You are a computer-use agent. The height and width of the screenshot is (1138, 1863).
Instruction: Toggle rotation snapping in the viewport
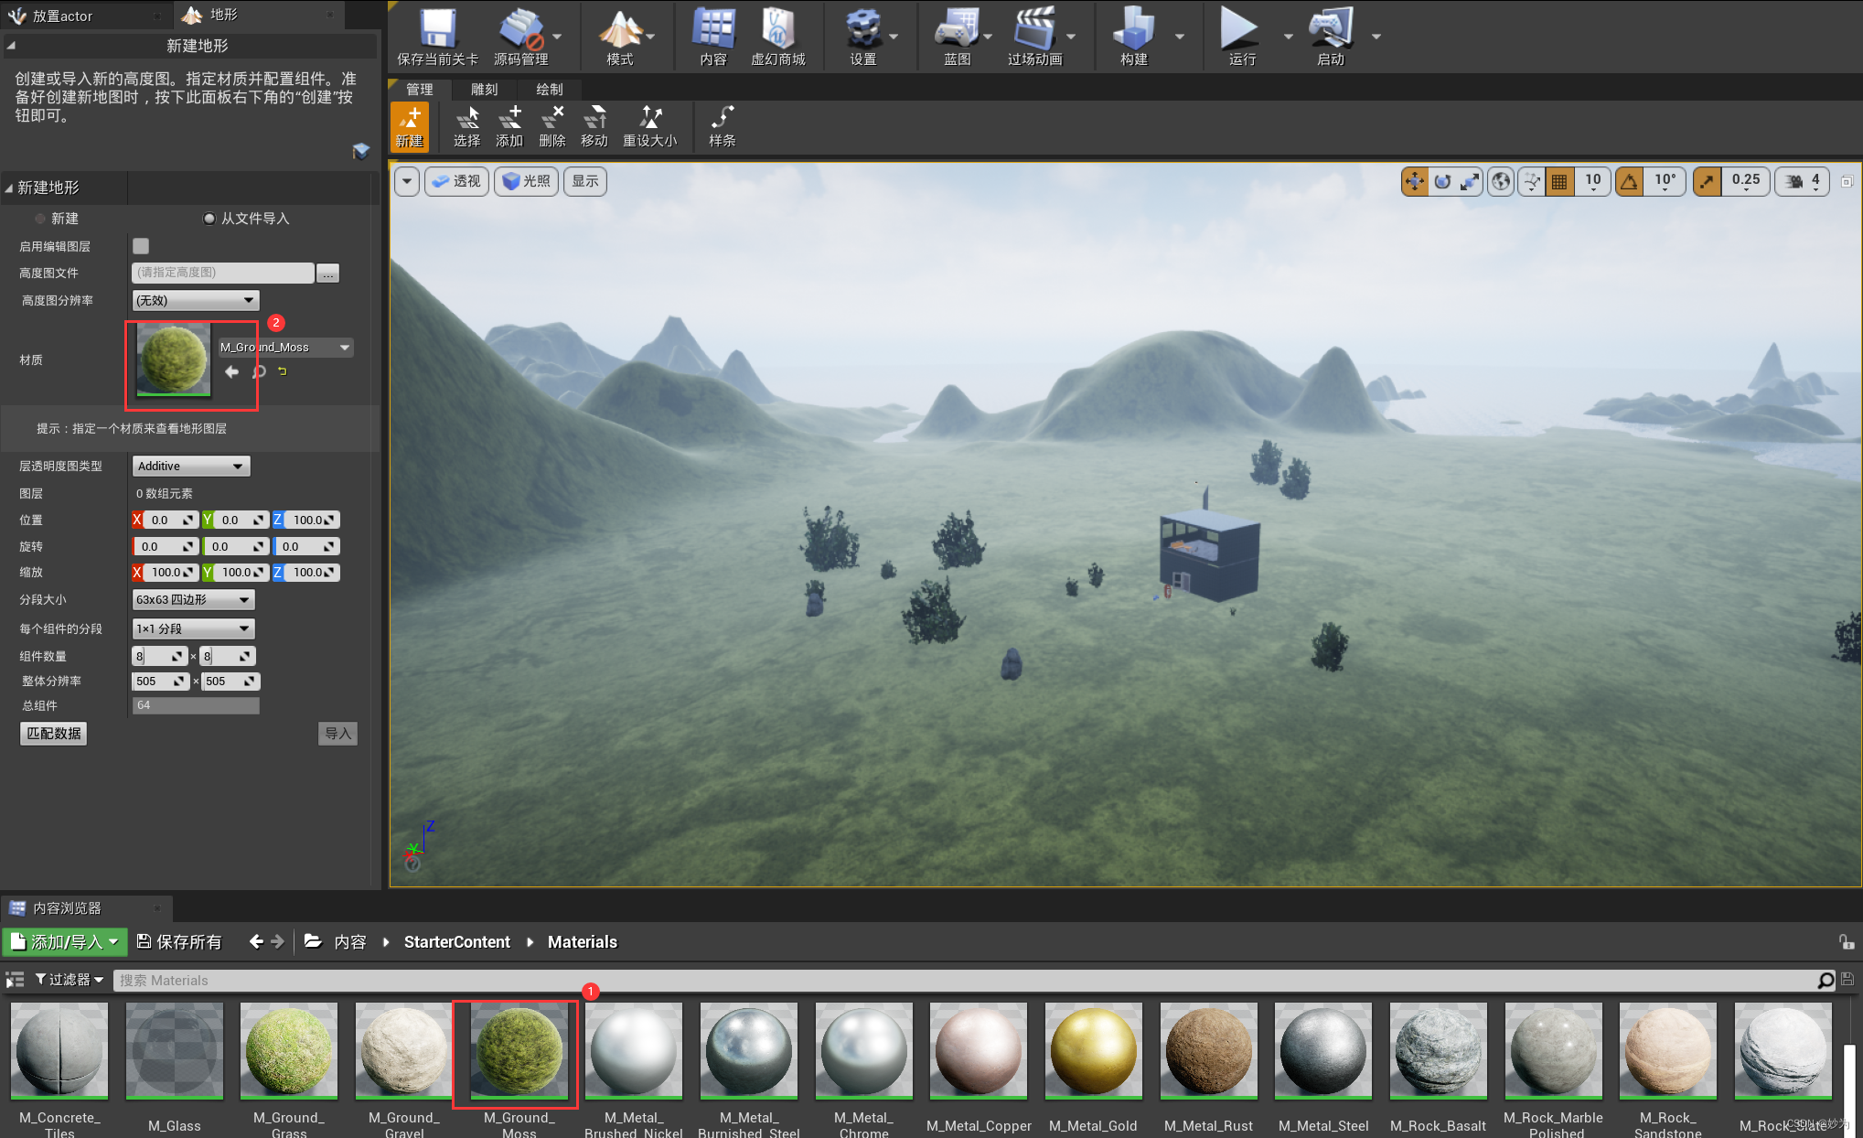(x=1630, y=181)
